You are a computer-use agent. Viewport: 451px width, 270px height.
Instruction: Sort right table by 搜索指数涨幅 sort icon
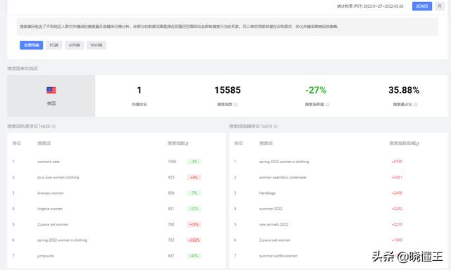tap(418, 143)
